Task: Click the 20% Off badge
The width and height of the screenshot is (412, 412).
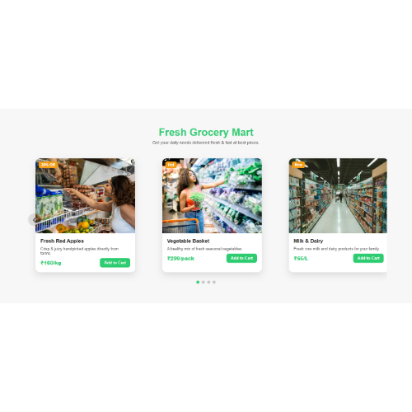Action: (x=48, y=165)
